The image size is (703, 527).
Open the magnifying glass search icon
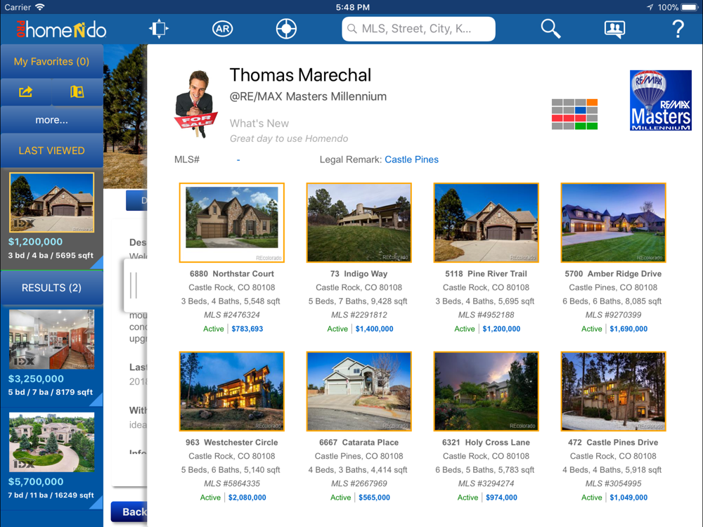[550, 29]
